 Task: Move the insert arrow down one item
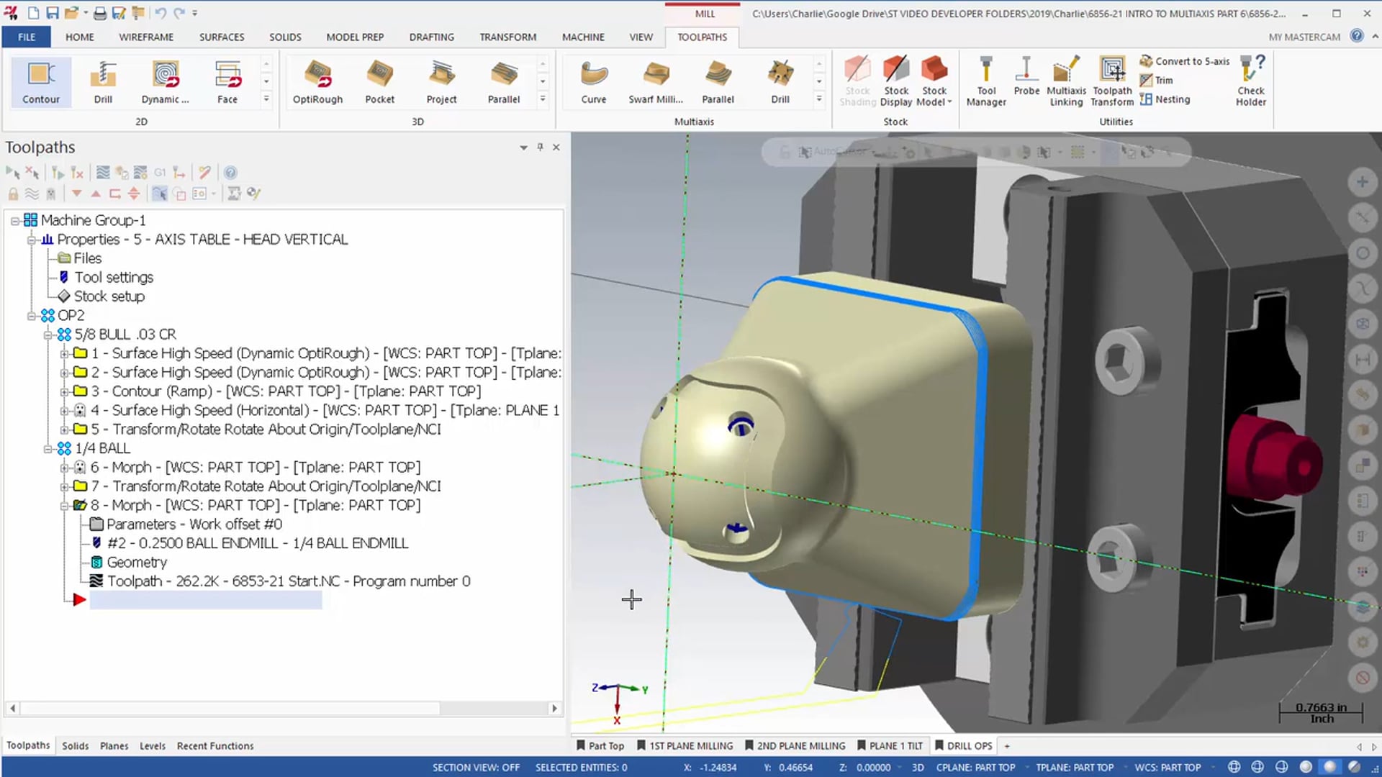tap(77, 194)
